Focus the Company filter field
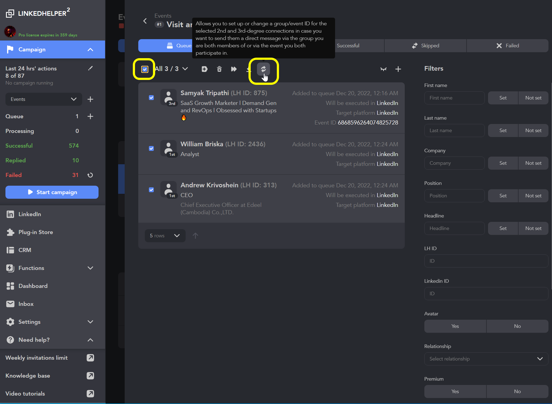This screenshot has height=404, width=552. click(454, 163)
